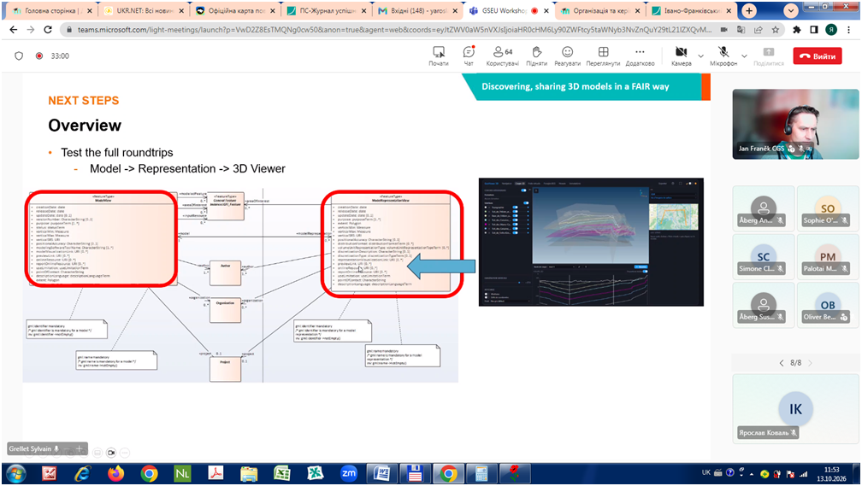Select Jan Franěk CGS video tile

(795, 124)
